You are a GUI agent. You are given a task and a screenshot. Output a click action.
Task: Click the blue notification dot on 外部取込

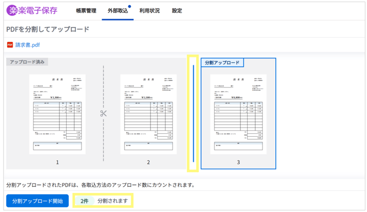(x=130, y=7)
